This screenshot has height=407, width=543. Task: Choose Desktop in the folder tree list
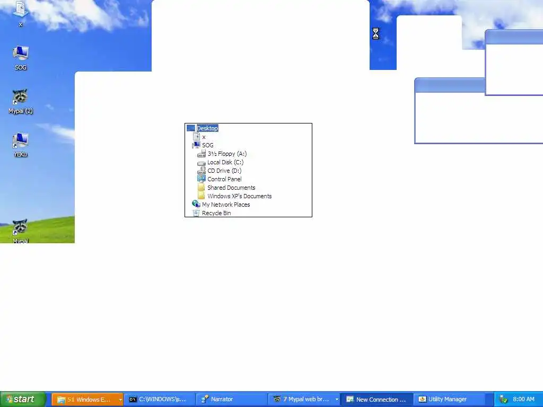click(207, 128)
